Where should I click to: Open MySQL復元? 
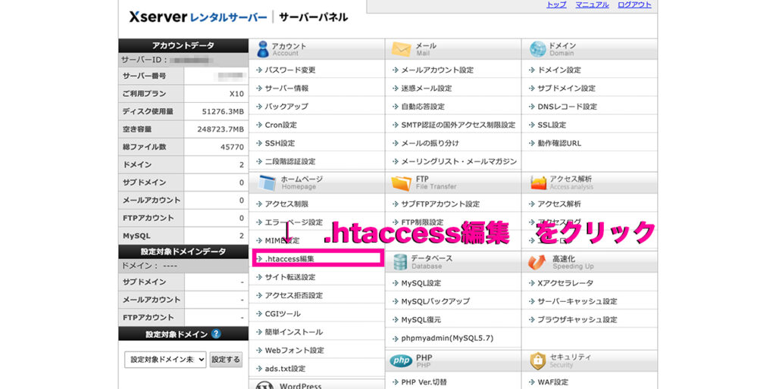(x=421, y=319)
